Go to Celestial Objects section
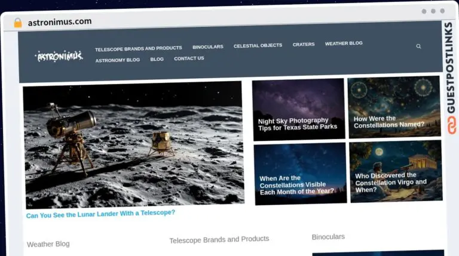 [258, 45]
